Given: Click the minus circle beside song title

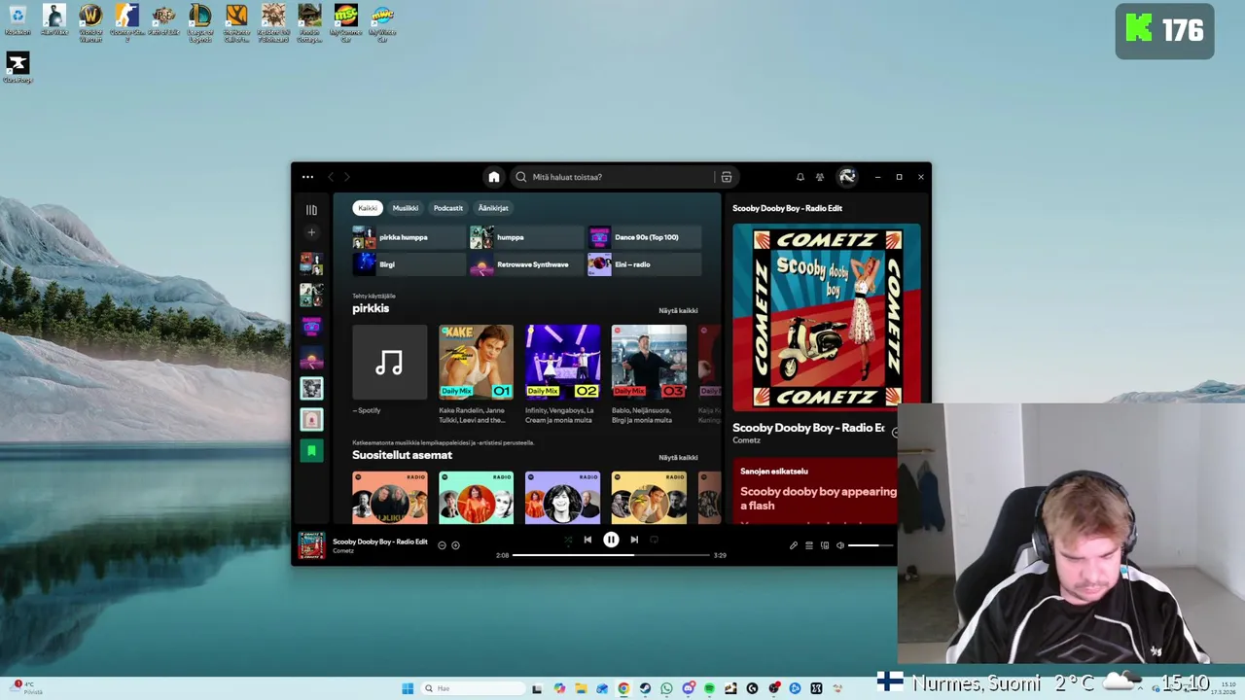Looking at the screenshot, I should (442, 545).
